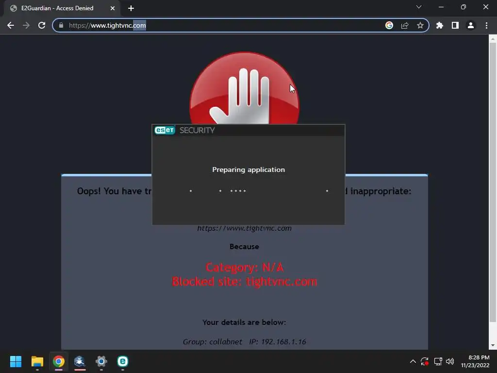The image size is (497, 373).
Task: Open the ship-like app in taskbar
Action: pyautogui.click(x=80, y=361)
